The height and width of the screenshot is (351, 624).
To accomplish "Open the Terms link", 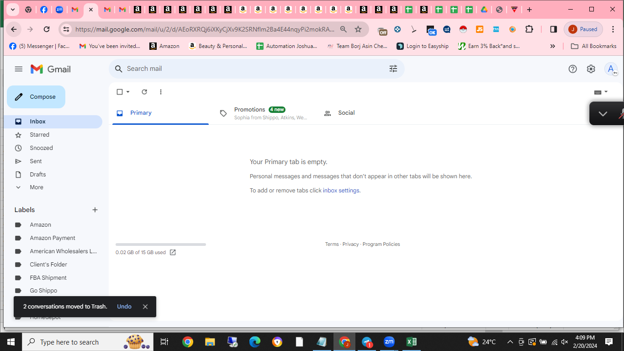I will [x=332, y=245].
